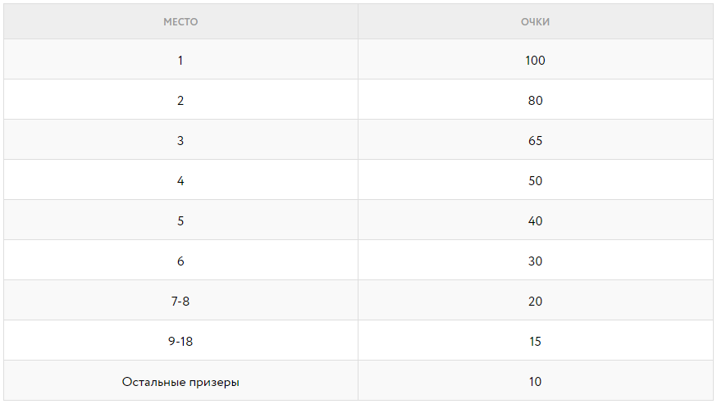Select the place 1 cell
717x404 pixels.
pyautogui.click(x=180, y=61)
